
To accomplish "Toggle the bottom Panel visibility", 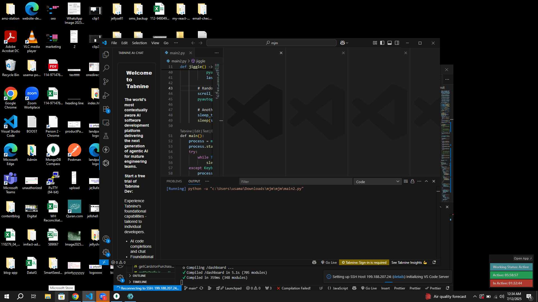I will coord(389,43).
